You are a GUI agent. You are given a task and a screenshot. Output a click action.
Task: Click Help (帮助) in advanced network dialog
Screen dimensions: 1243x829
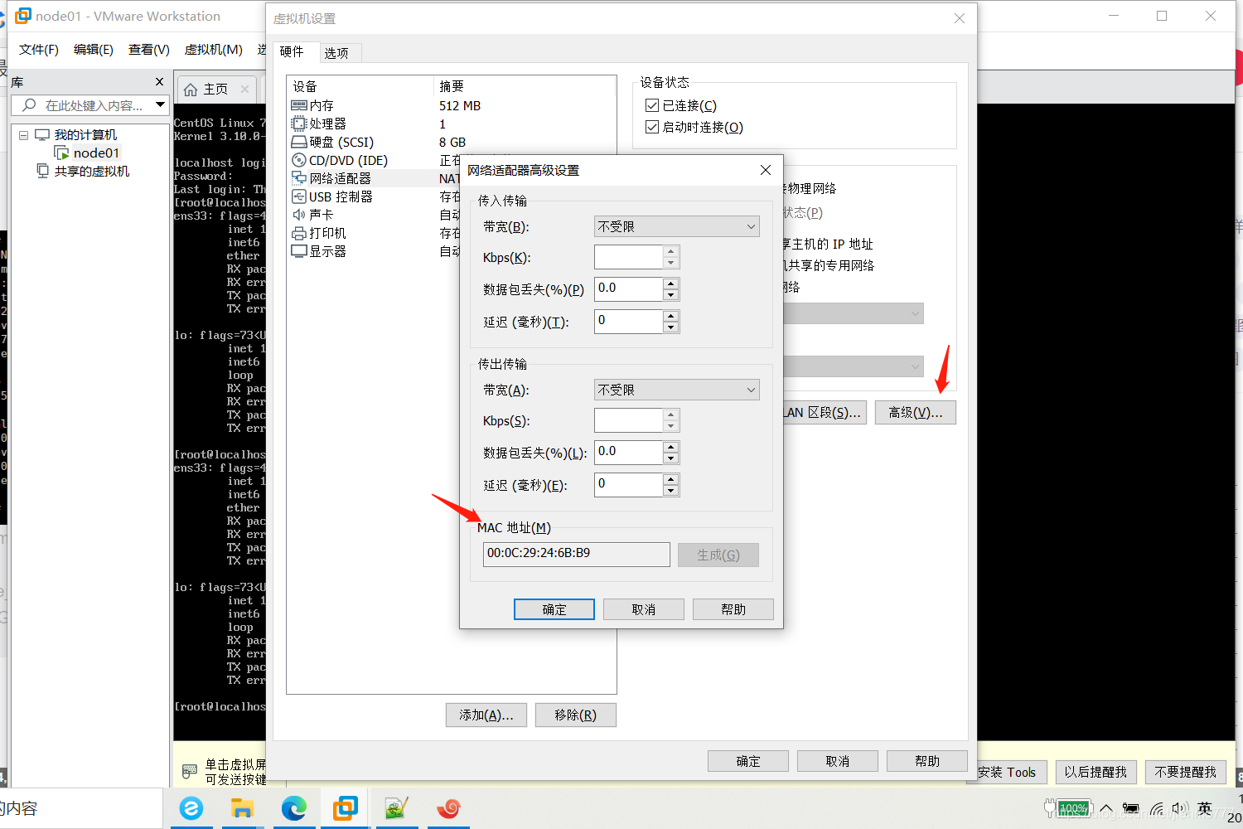[733, 609]
